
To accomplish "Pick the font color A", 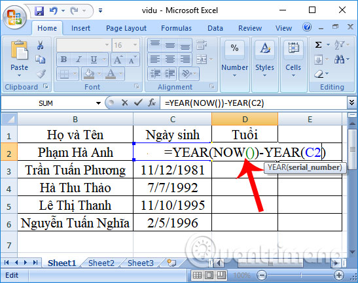I will point(111,74).
